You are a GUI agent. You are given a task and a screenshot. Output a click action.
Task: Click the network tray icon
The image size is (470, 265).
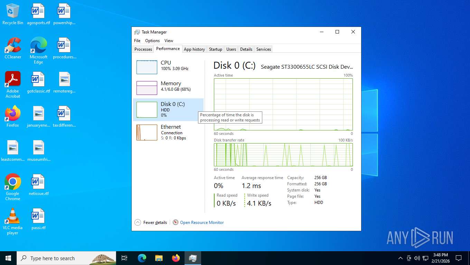coord(425,258)
